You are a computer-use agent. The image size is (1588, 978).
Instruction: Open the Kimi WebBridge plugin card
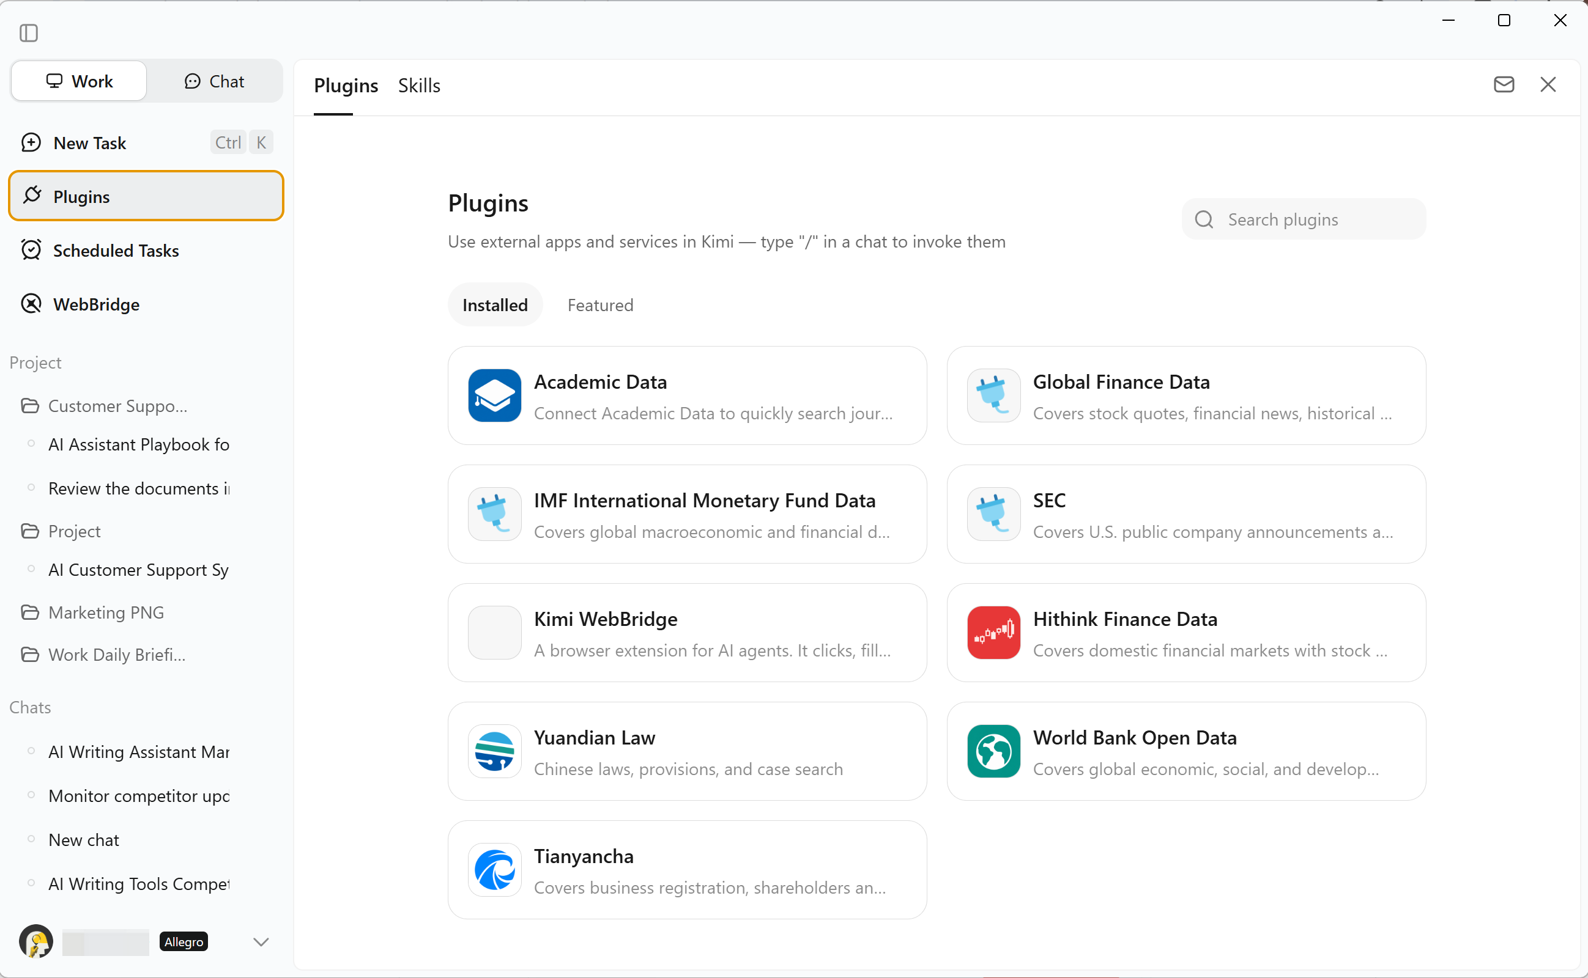tap(687, 633)
